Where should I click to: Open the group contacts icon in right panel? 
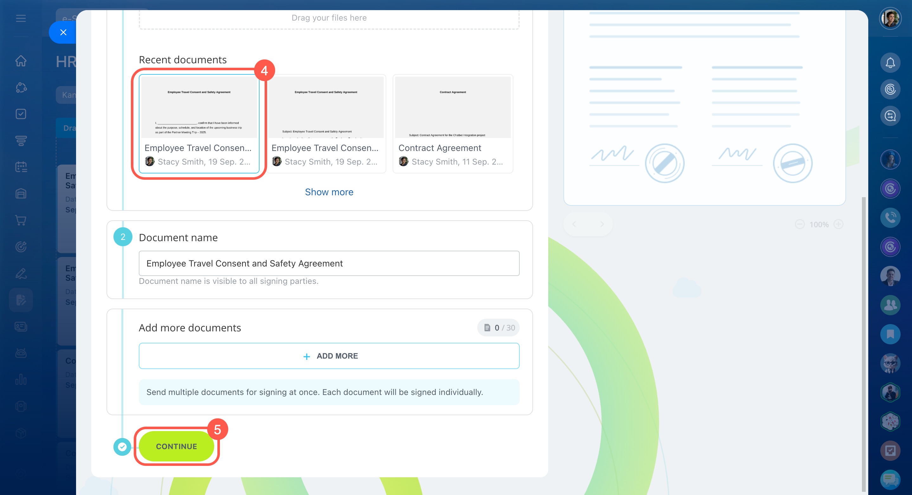890,305
